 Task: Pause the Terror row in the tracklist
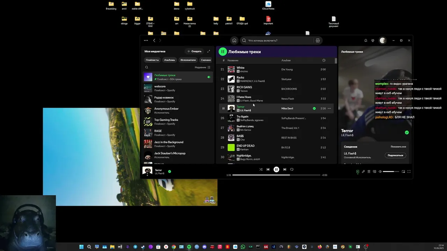pyautogui.click(x=223, y=108)
